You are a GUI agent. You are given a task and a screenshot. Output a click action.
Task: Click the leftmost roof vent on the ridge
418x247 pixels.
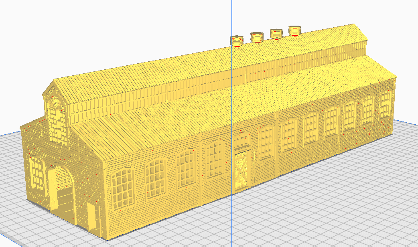pyautogui.click(x=236, y=40)
